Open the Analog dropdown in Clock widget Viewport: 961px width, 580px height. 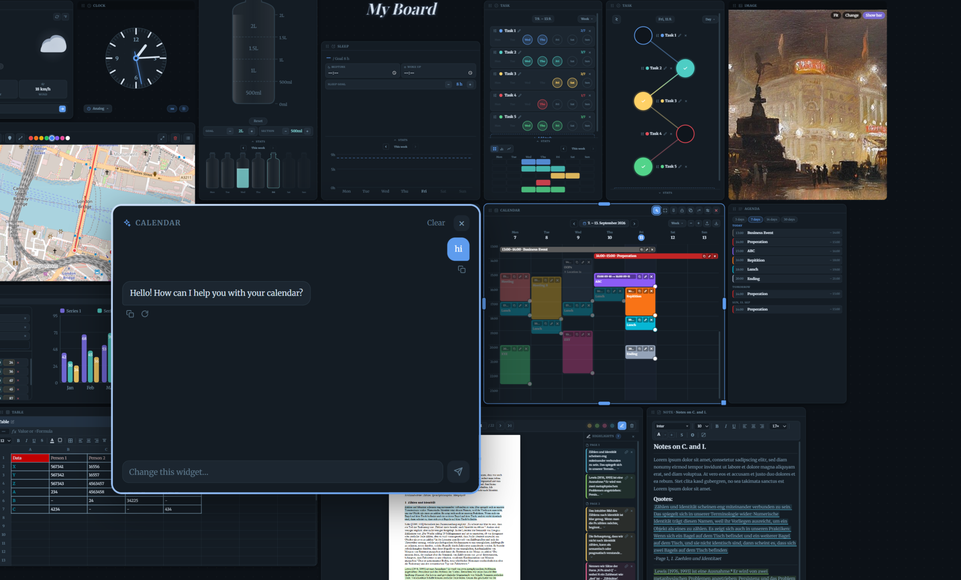tap(98, 108)
